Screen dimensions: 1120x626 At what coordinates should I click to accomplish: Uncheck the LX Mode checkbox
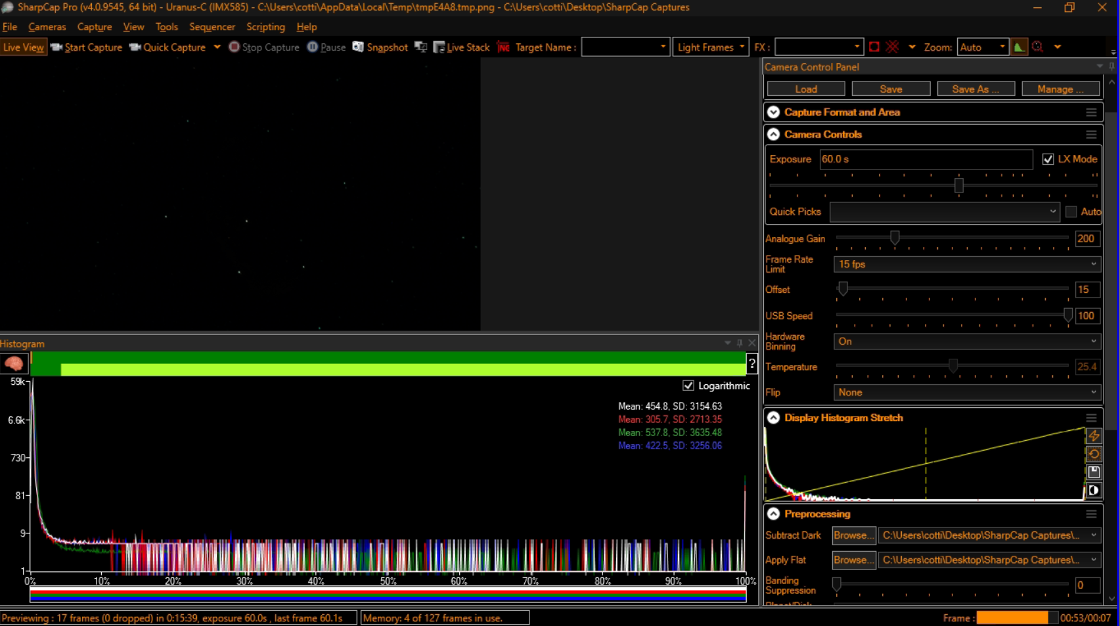pyautogui.click(x=1048, y=159)
